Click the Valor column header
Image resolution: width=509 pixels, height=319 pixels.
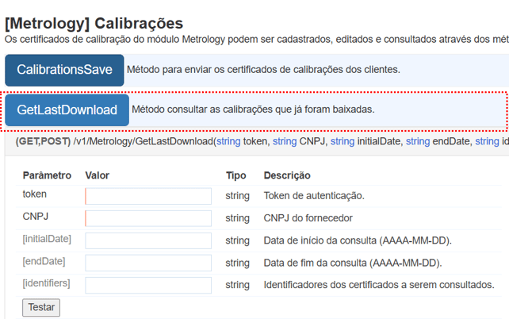(x=97, y=175)
